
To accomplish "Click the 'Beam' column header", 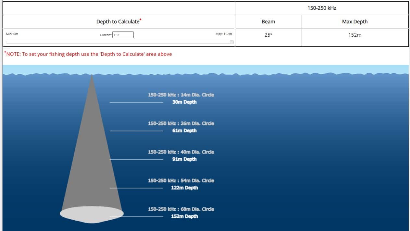I will 268,22.
